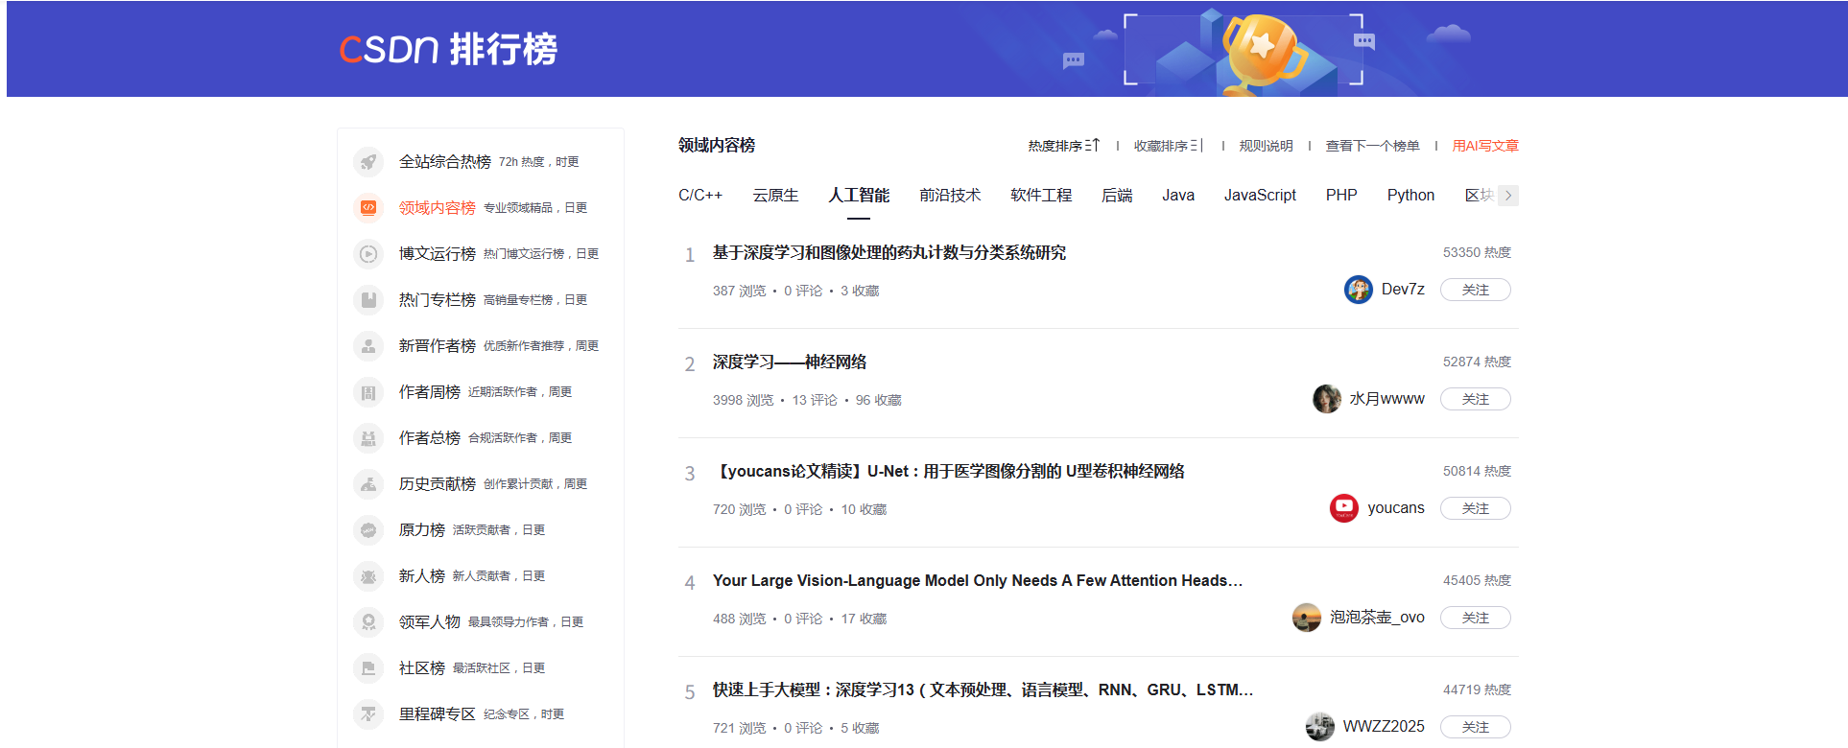Open 查看下一个榜单 link
The height and width of the screenshot is (748, 1848).
(x=1372, y=146)
